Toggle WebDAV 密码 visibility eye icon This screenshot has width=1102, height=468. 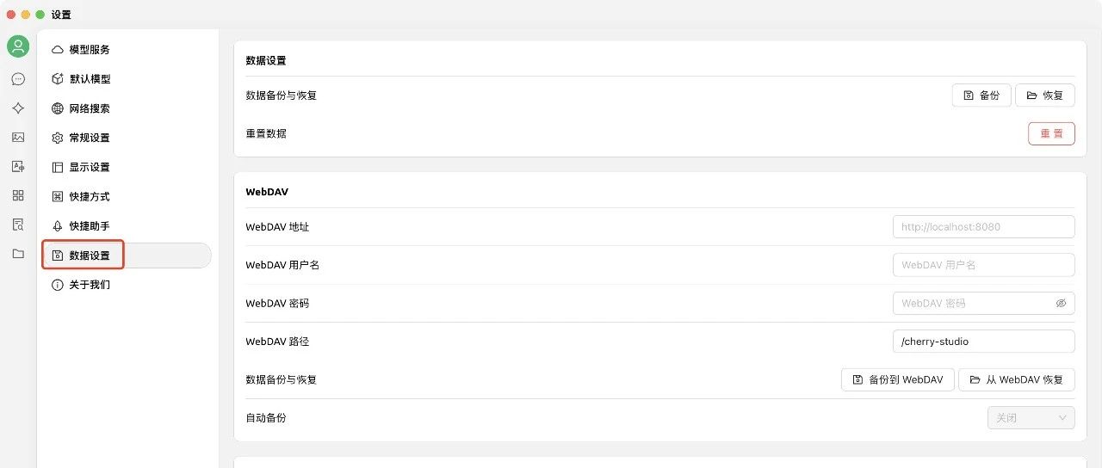pos(1061,304)
